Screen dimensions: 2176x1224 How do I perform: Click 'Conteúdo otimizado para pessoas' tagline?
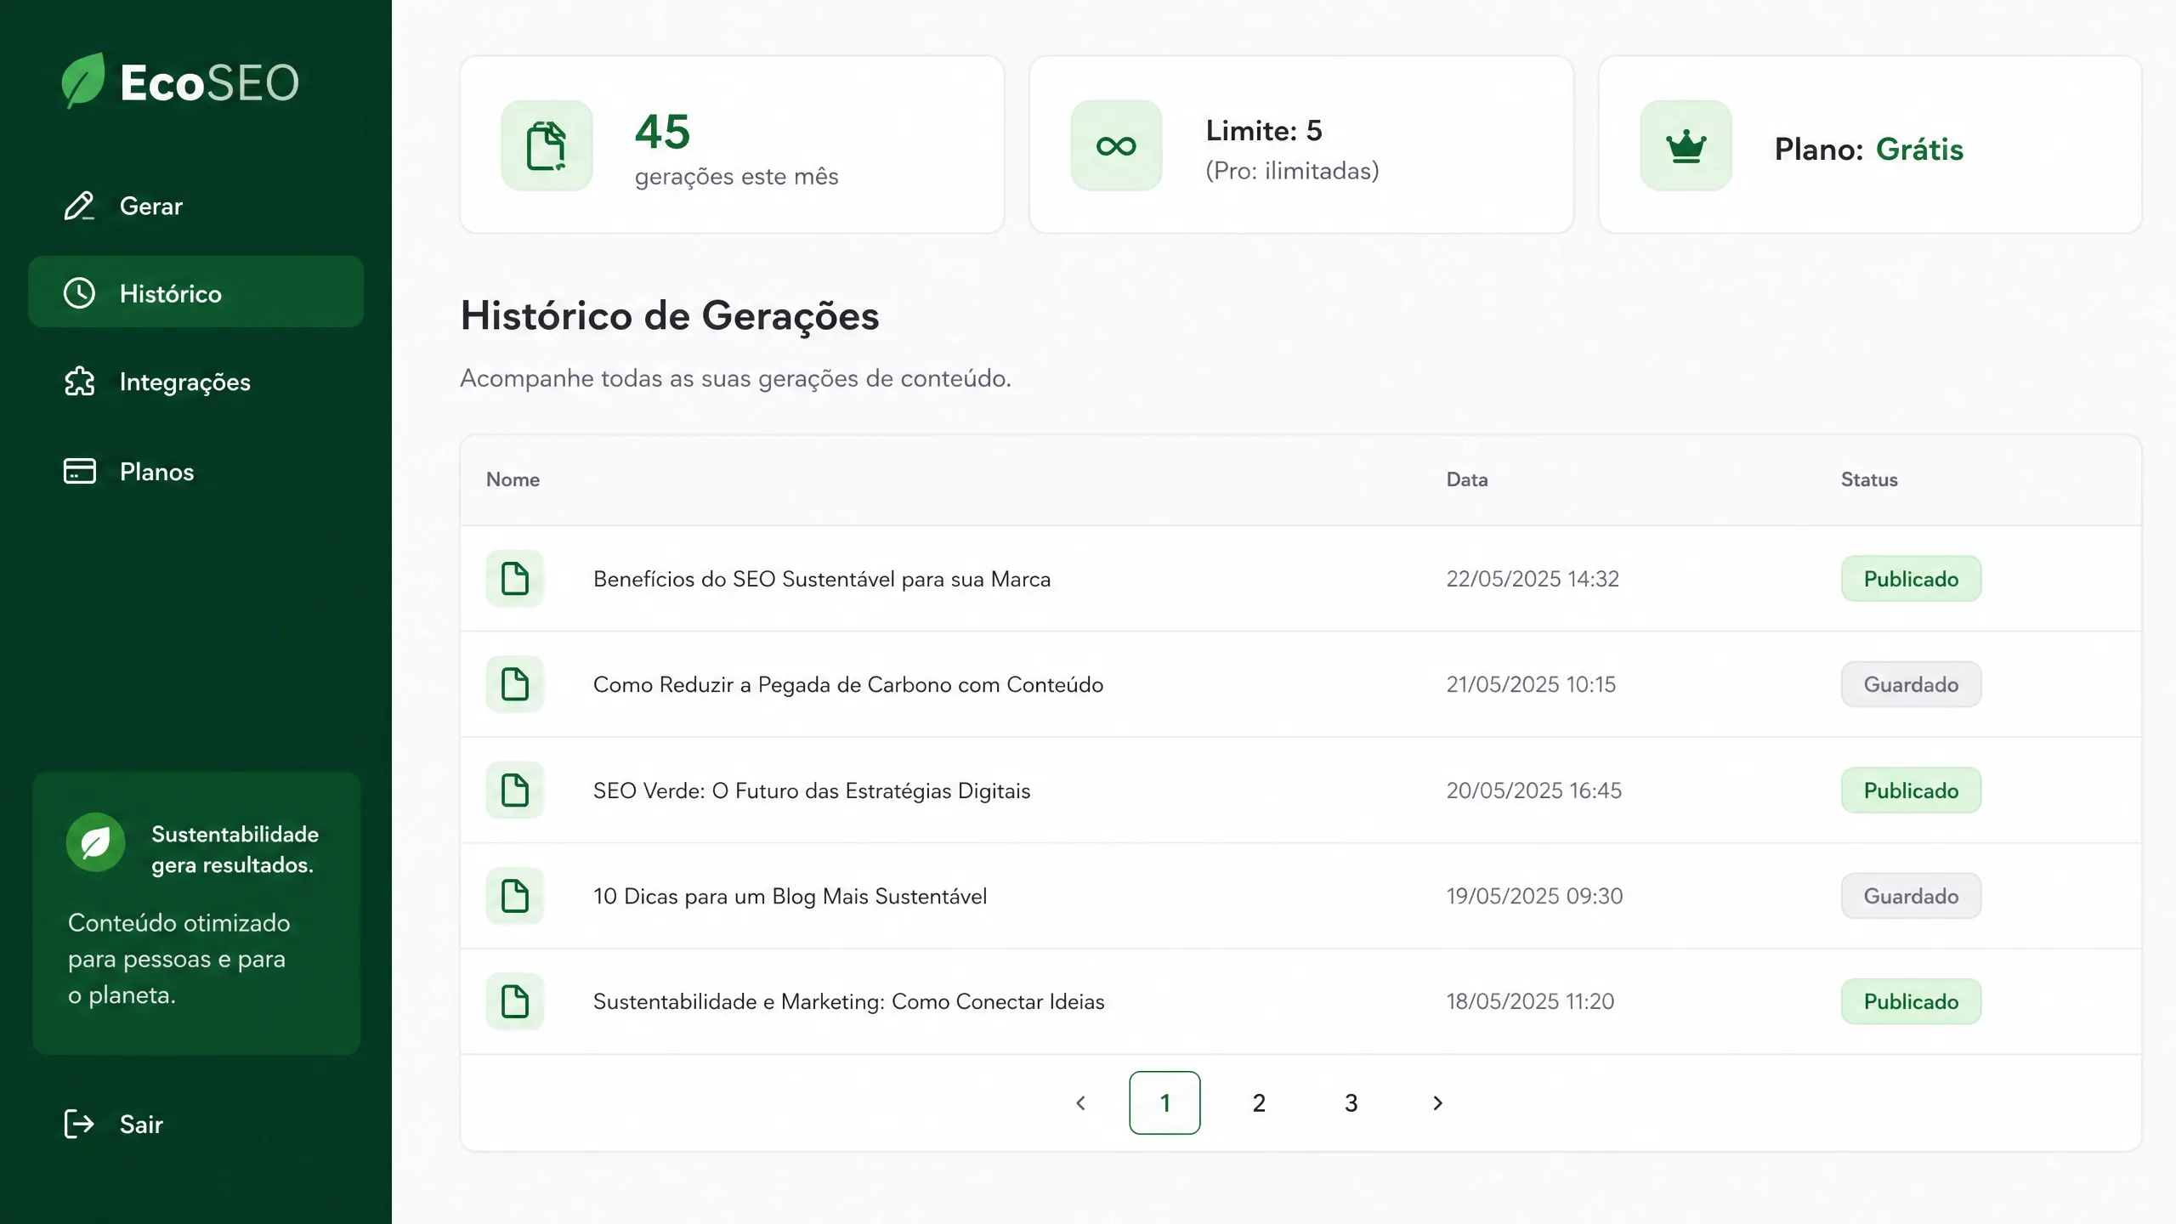click(x=178, y=959)
